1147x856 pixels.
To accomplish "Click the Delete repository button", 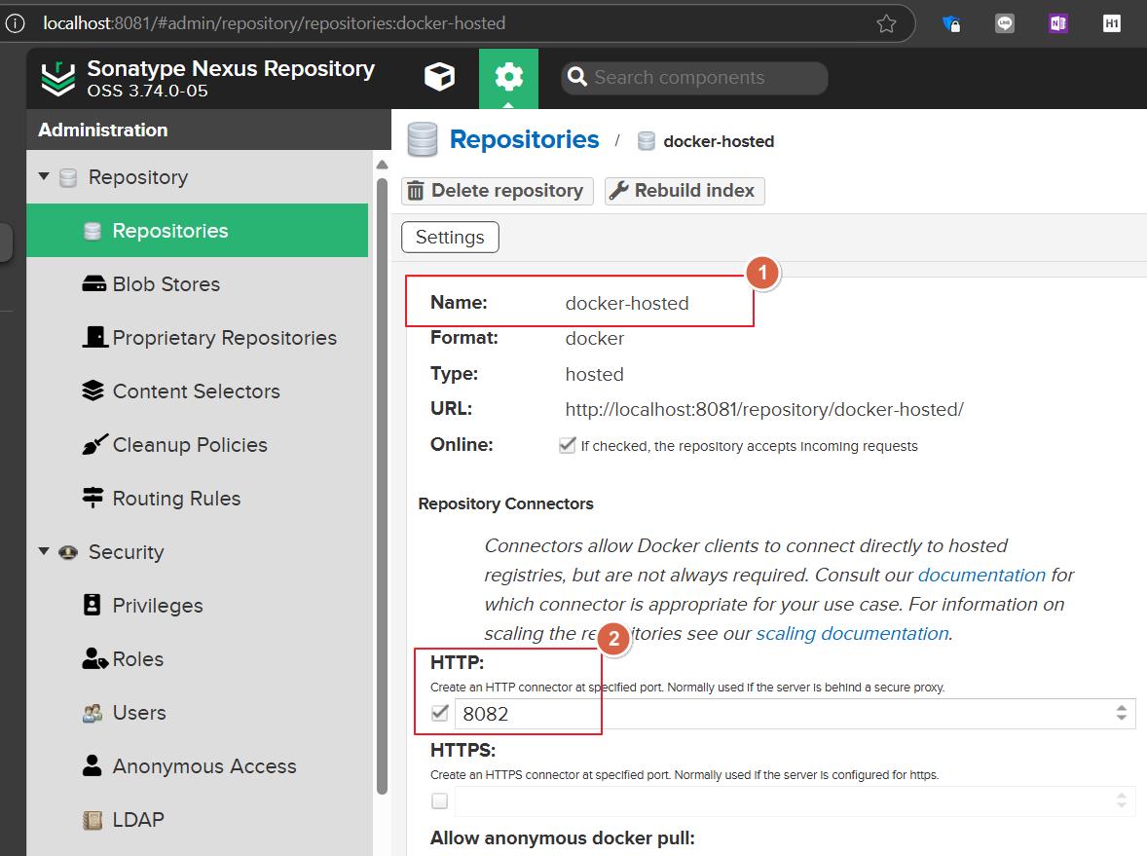I will tap(497, 190).
